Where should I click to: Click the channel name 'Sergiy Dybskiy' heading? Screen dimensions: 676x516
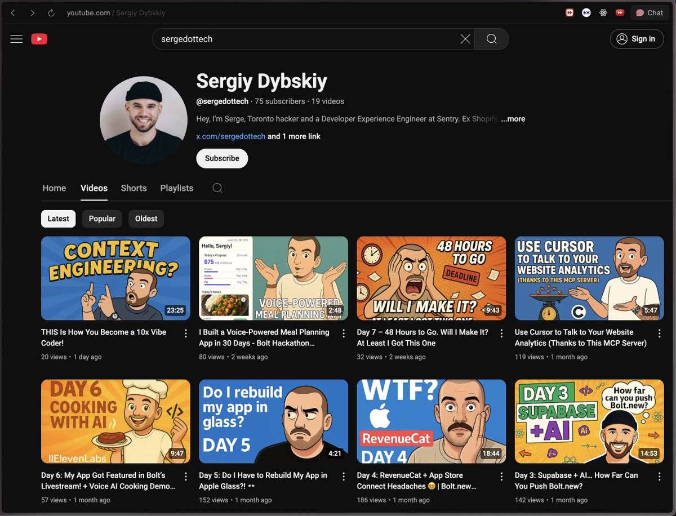(x=261, y=82)
